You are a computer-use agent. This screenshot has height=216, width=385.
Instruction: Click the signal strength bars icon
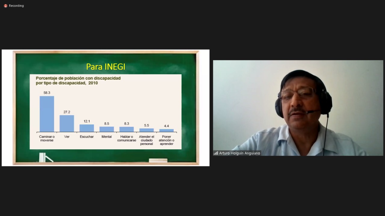(216, 153)
